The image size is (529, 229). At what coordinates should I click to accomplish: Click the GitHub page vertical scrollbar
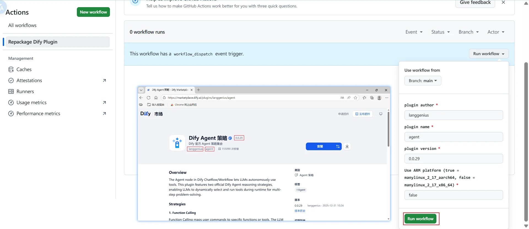point(526,142)
